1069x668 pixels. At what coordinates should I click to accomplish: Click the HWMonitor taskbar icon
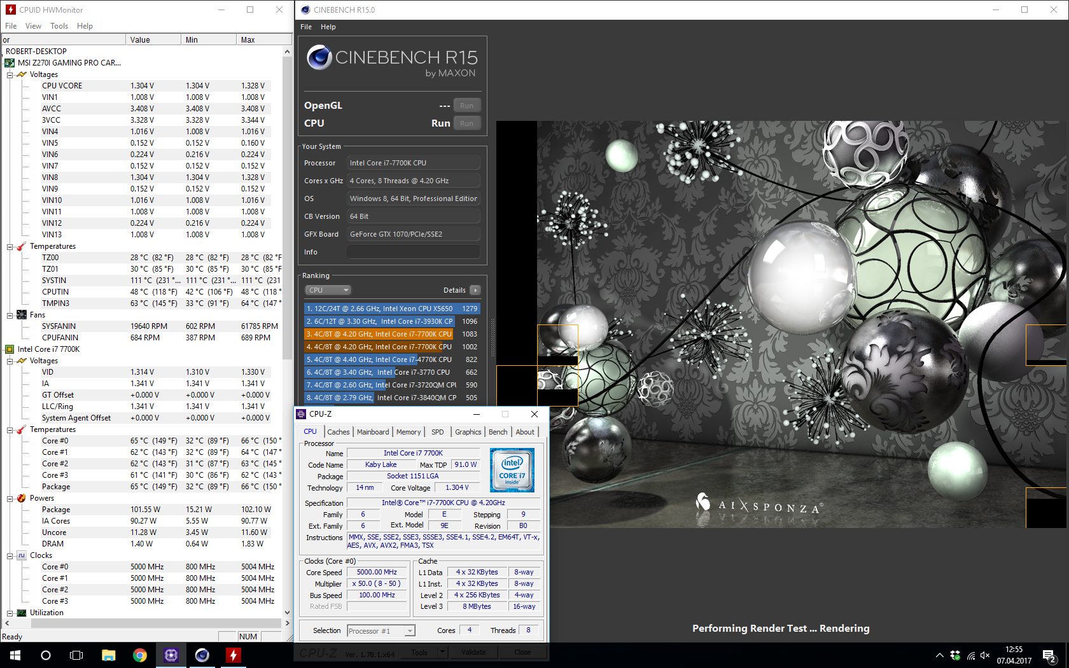[x=234, y=655]
